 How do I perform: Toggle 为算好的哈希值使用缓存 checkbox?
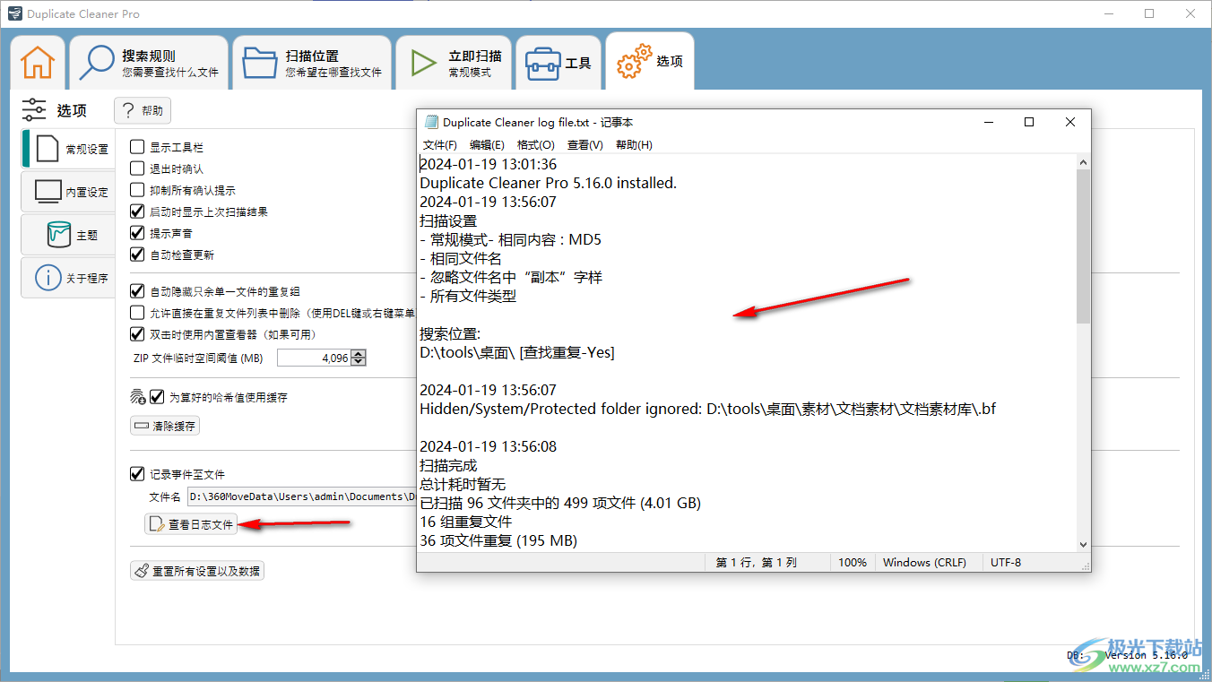pyautogui.click(x=157, y=396)
